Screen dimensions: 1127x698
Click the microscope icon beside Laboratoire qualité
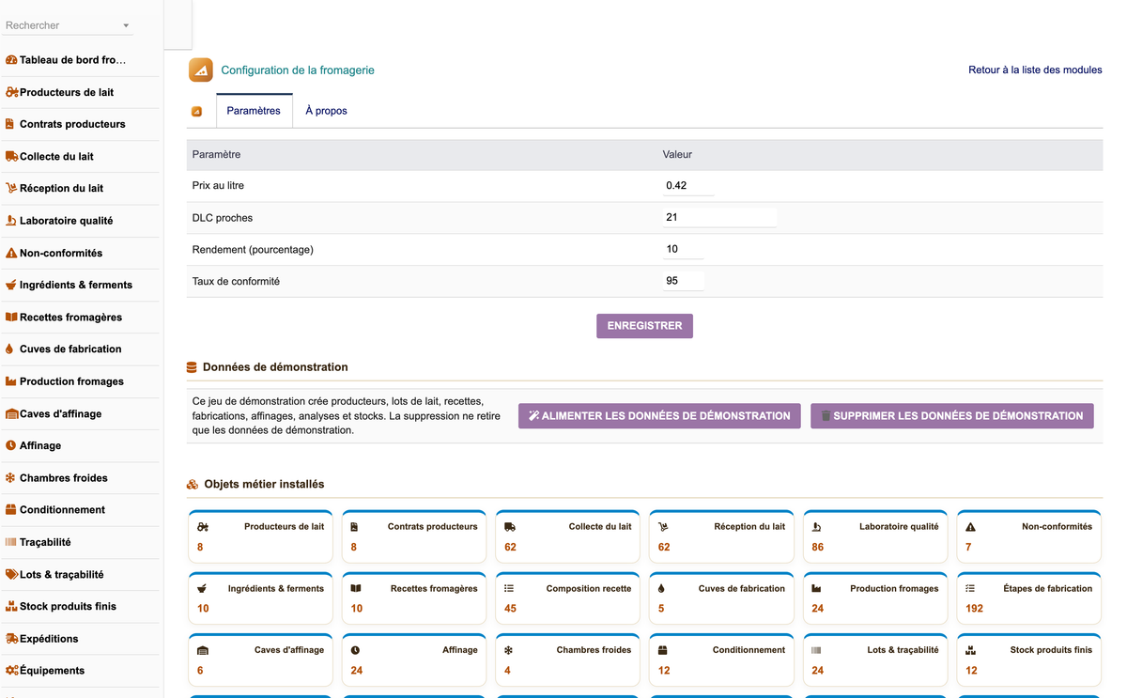click(11, 221)
